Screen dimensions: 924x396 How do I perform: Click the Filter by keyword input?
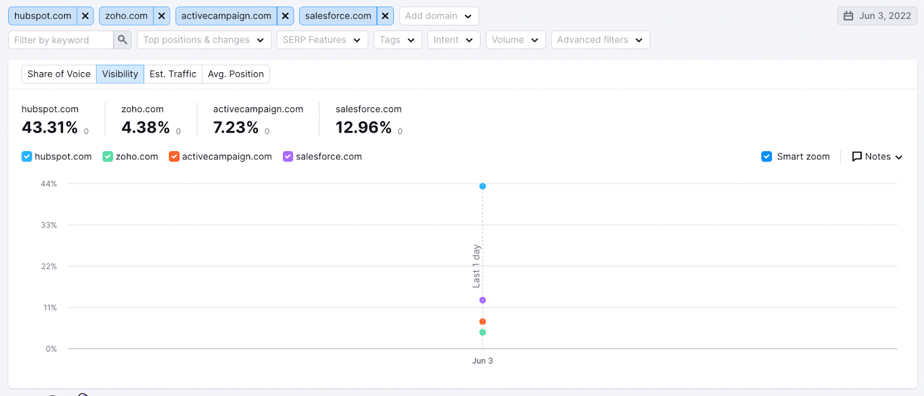[x=61, y=40]
